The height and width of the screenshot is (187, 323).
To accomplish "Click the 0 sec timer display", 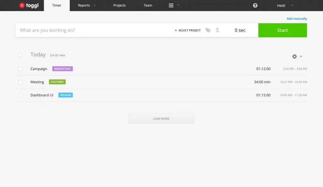I will tap(240, 30).
